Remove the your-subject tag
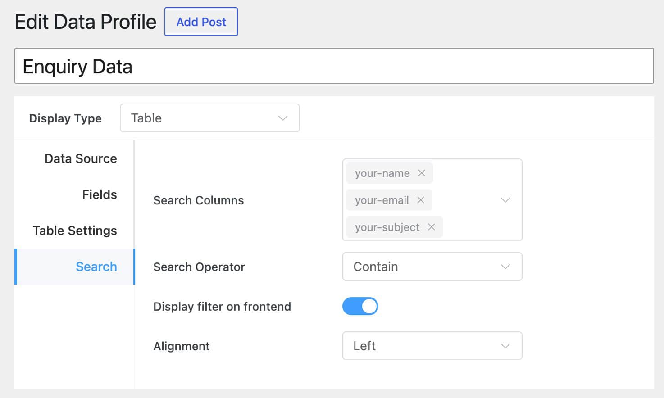This screenshot has height=398, width=664. [x=432, y=227]
